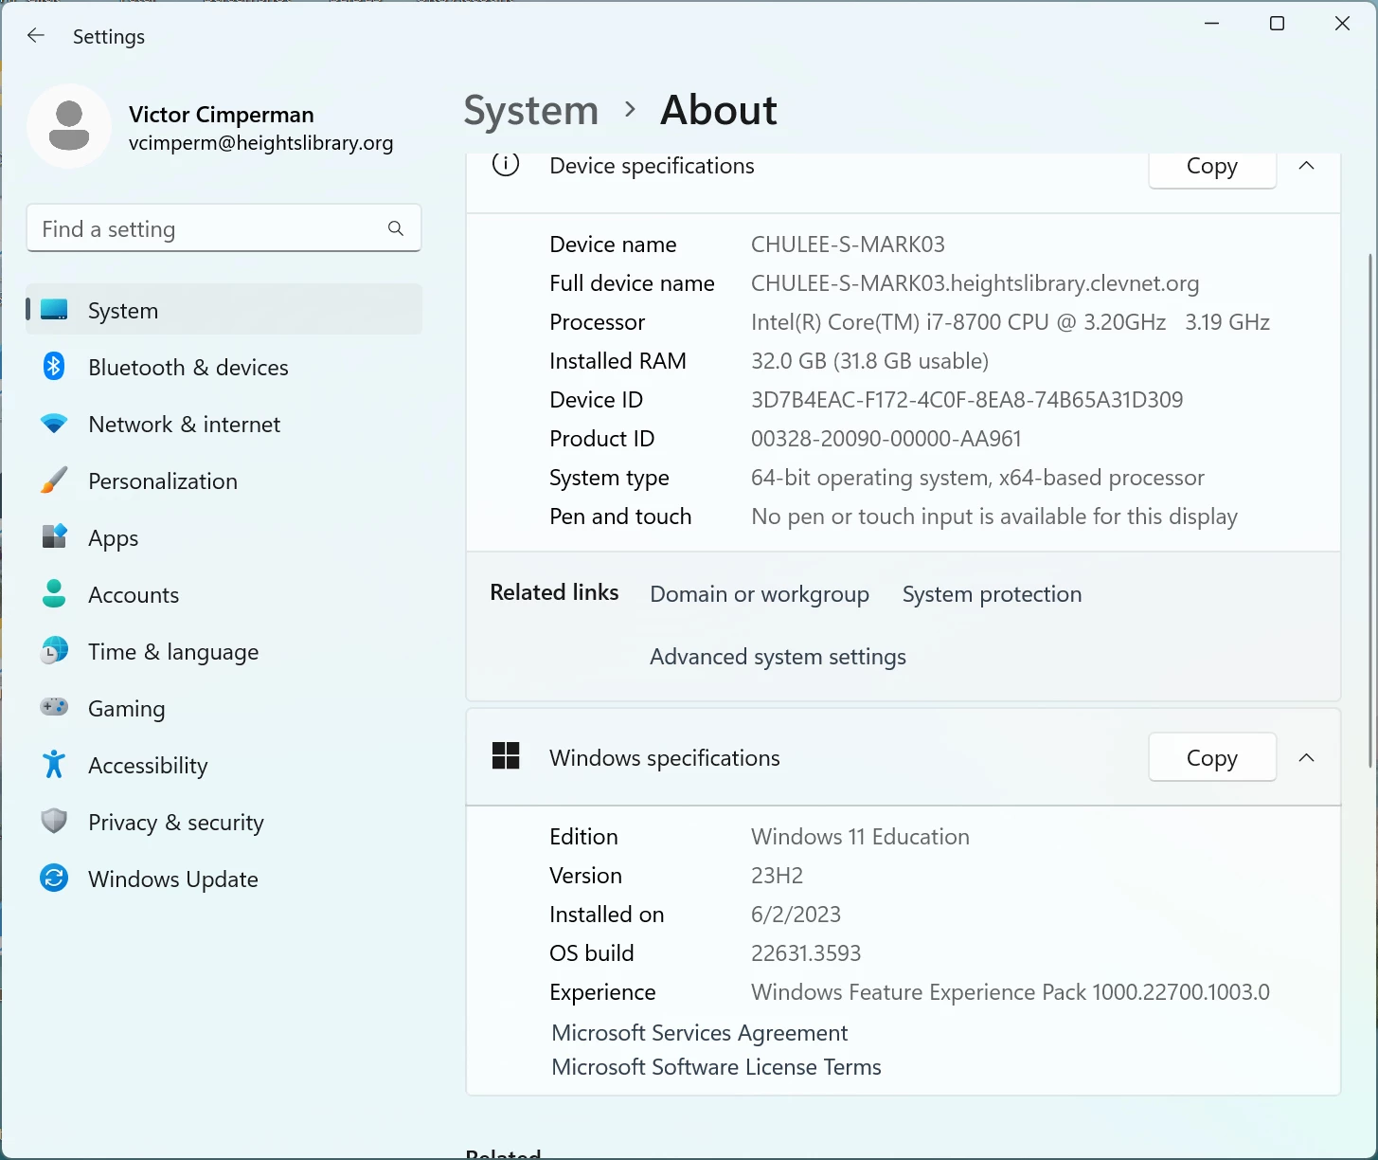1378x1160 pixels.
Task: Click the account name Victor Cimperman
Action: point(222,115)
